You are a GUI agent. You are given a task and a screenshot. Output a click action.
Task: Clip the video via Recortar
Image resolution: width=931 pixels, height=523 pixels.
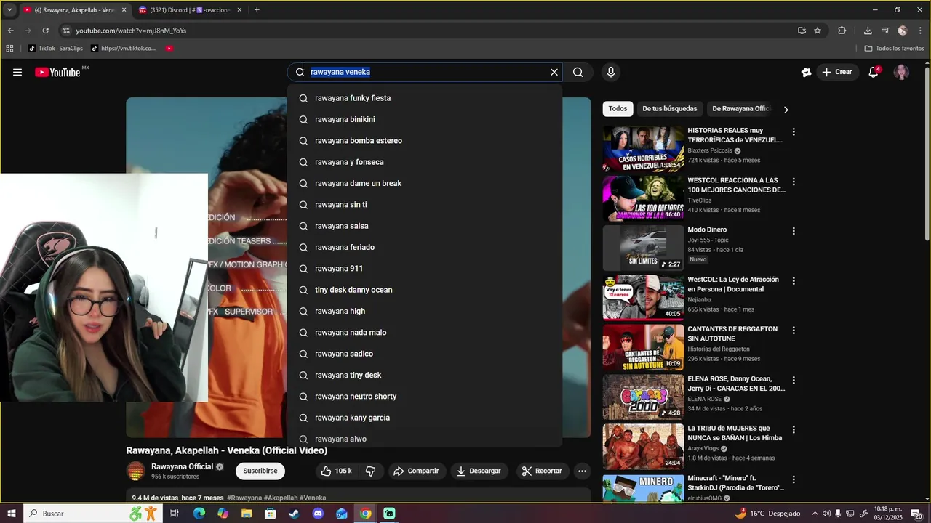pyautogui.click(x=543, y=471)
